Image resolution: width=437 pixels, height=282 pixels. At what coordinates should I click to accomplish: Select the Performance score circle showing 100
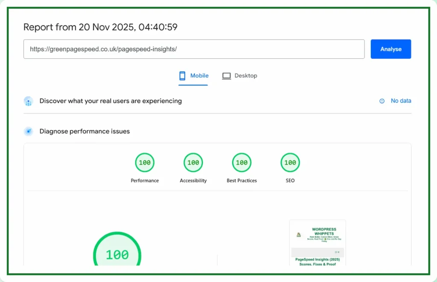coord(145,163)
